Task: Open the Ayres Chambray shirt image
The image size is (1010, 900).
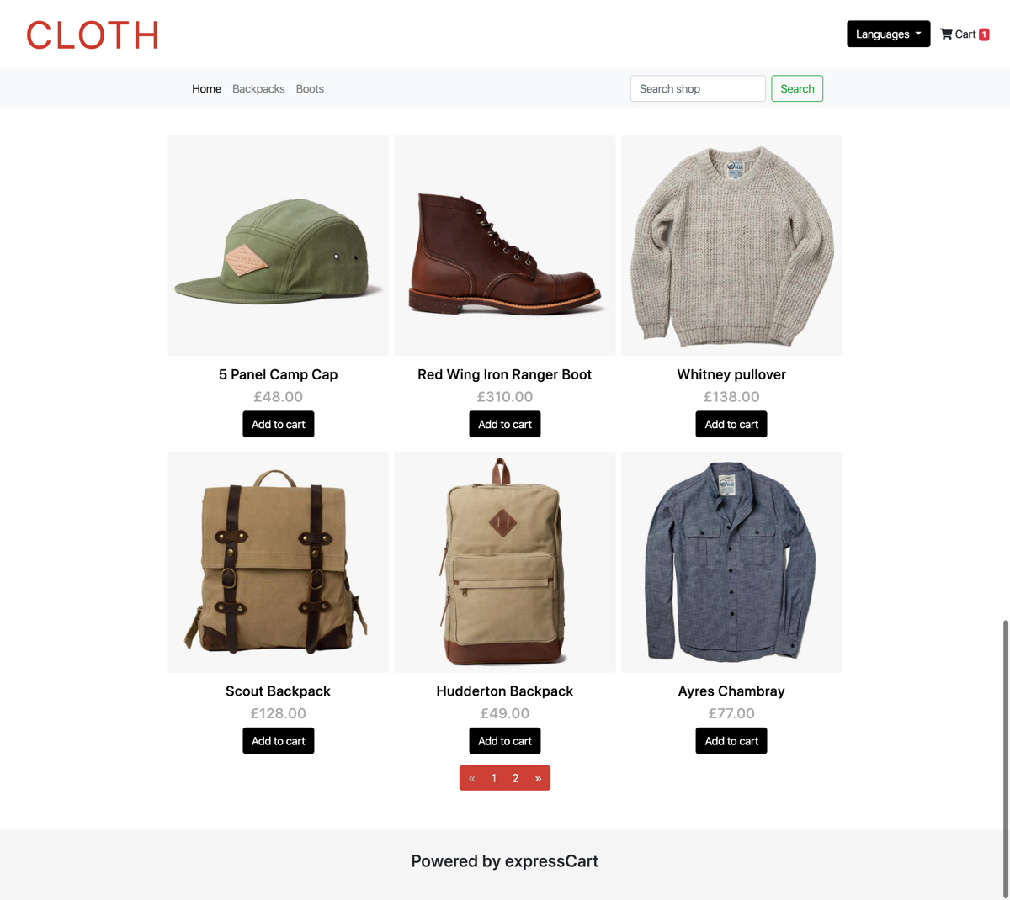Action: click(731, 562)
